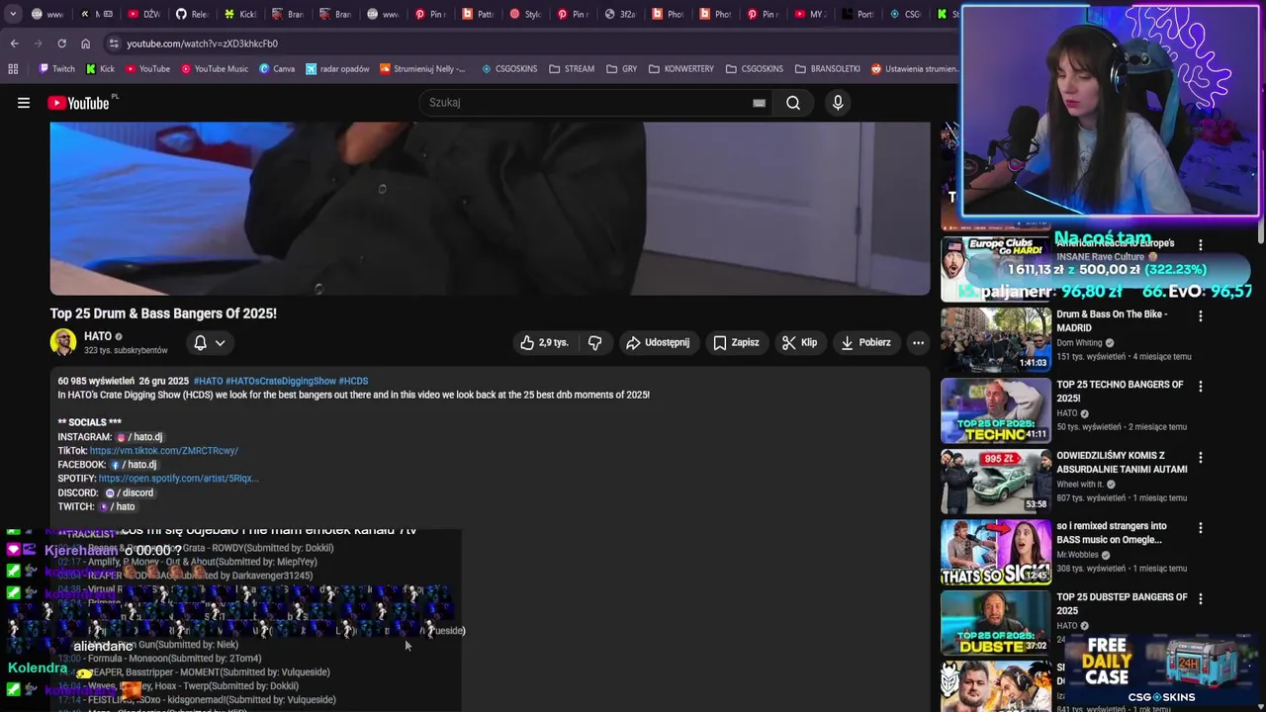Click the #HATOsCrateDiggingShow hashtag

[281, 381]
